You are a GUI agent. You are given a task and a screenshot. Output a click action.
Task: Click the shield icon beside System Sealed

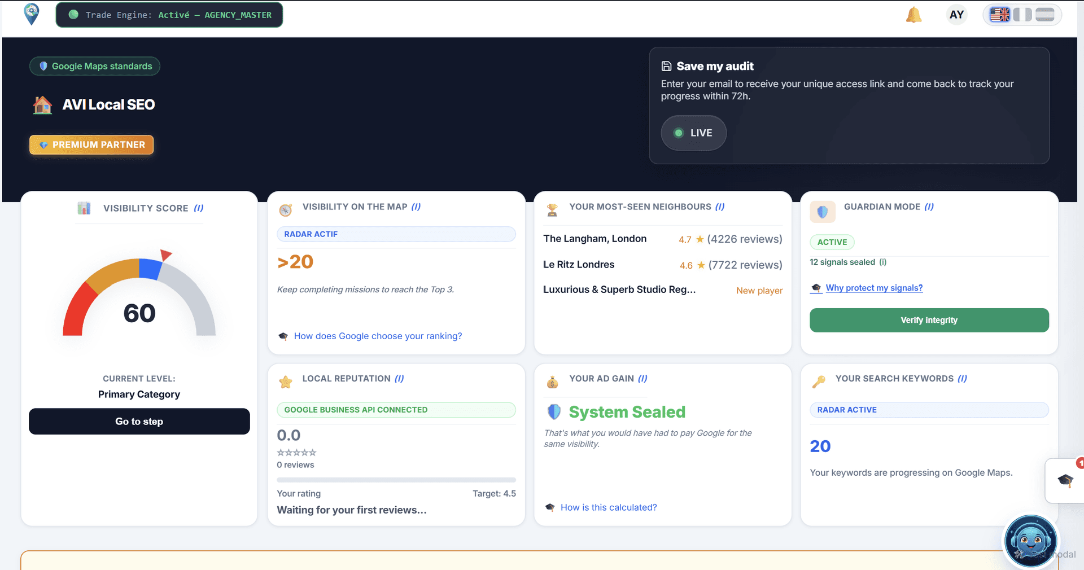coord(554,412)
